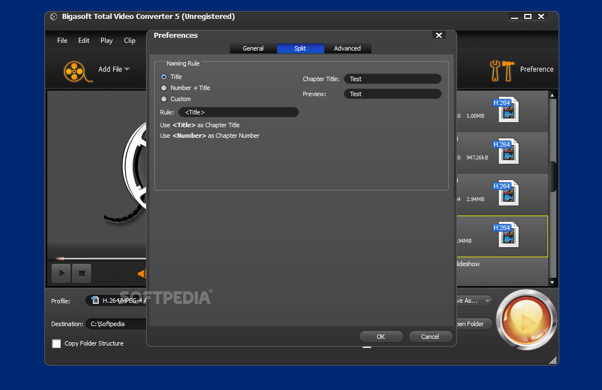
Task: Open the Preference tools icon
Action: coord(502,71)
